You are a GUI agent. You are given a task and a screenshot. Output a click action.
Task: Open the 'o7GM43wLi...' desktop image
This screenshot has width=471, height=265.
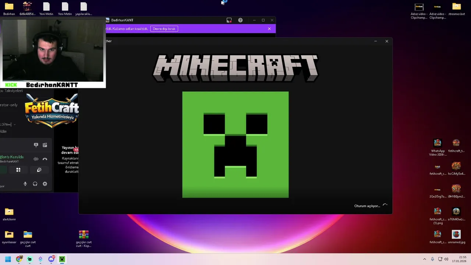pos(456,214)
